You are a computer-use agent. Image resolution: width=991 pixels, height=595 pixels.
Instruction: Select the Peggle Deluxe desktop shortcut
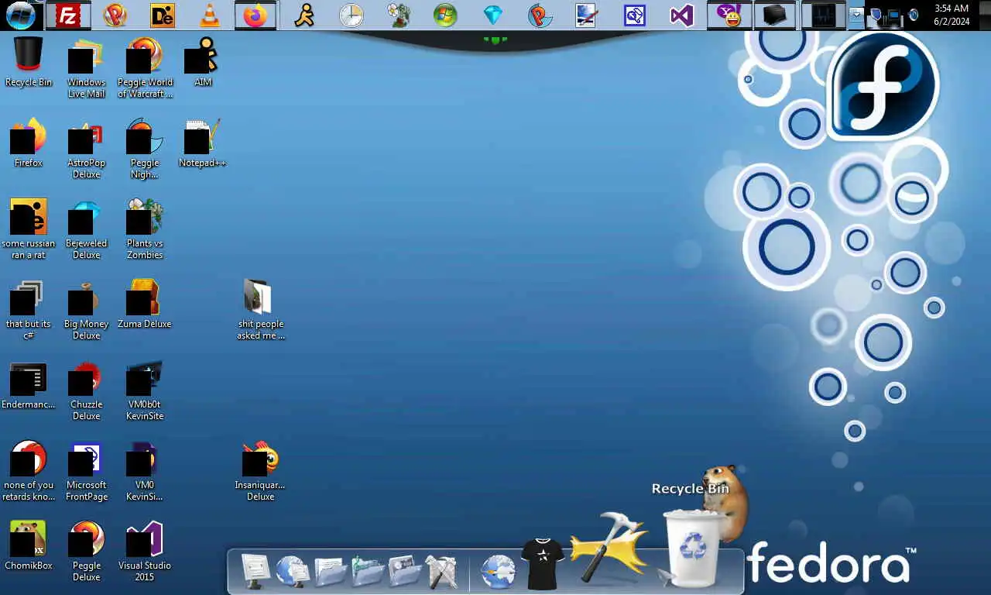pos(86,552)
